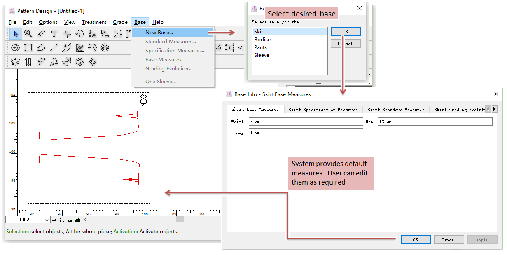Select the rectangle drawing tool

coord(28,48)
